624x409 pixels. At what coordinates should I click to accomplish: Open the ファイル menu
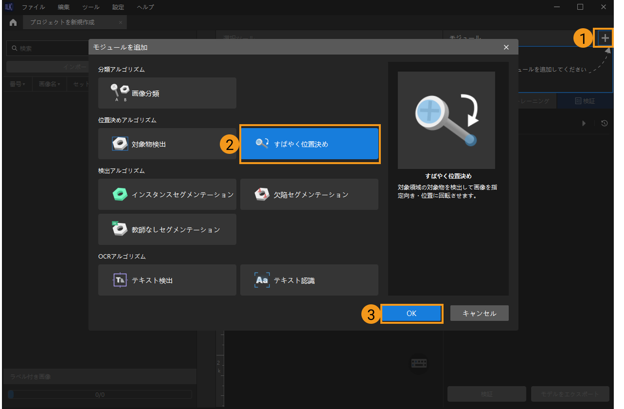(x=33, y=7)
